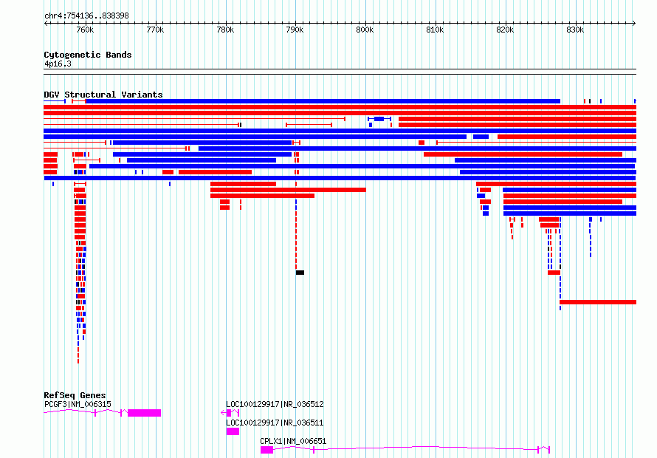The width and height of the screenshot is (657, 458).
Task: Click the 810k ruler tick label
Action: coord(435,30)
